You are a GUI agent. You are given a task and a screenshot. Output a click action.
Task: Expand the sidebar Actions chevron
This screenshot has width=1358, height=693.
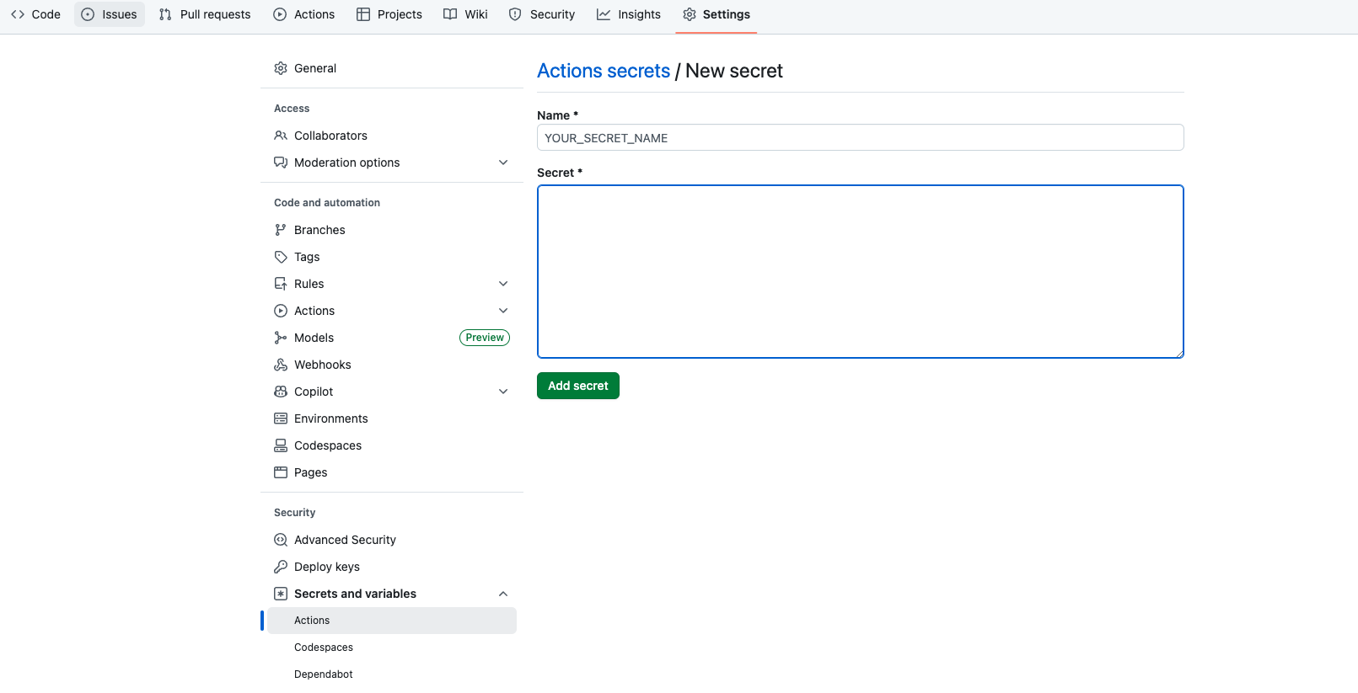pos(503,311)
